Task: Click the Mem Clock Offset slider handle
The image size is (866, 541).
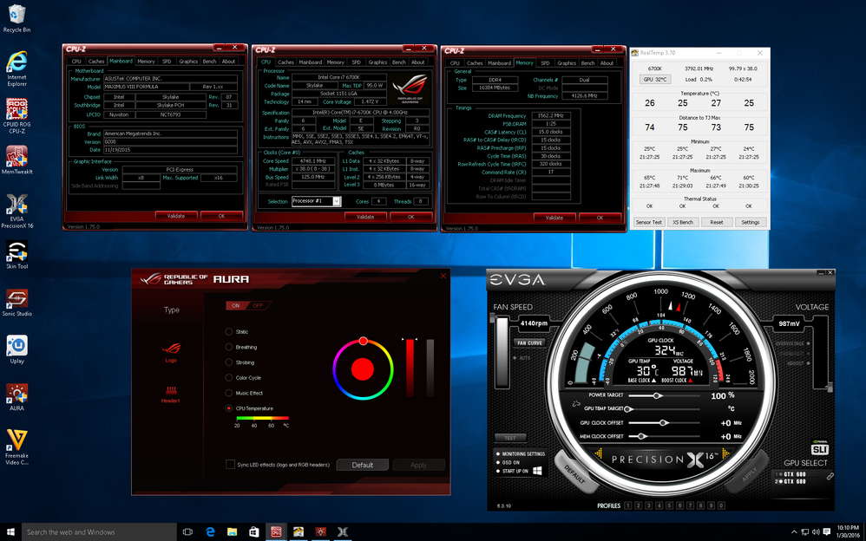Action: (x=640, y=436)
